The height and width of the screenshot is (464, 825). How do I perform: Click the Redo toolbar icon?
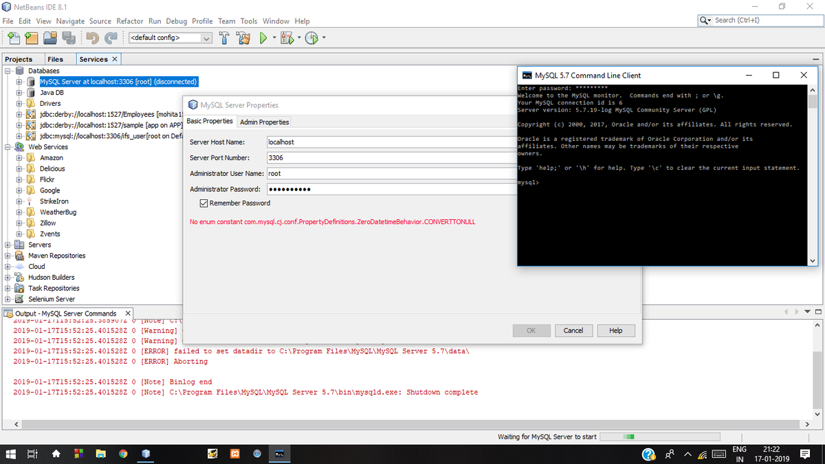coord(111,37)
